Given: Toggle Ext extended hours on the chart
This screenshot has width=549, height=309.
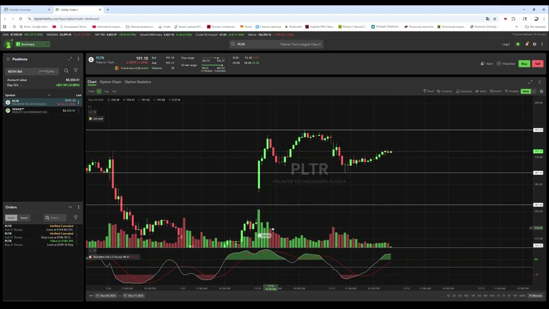Looking at the screenshot, I should (115, 91).
